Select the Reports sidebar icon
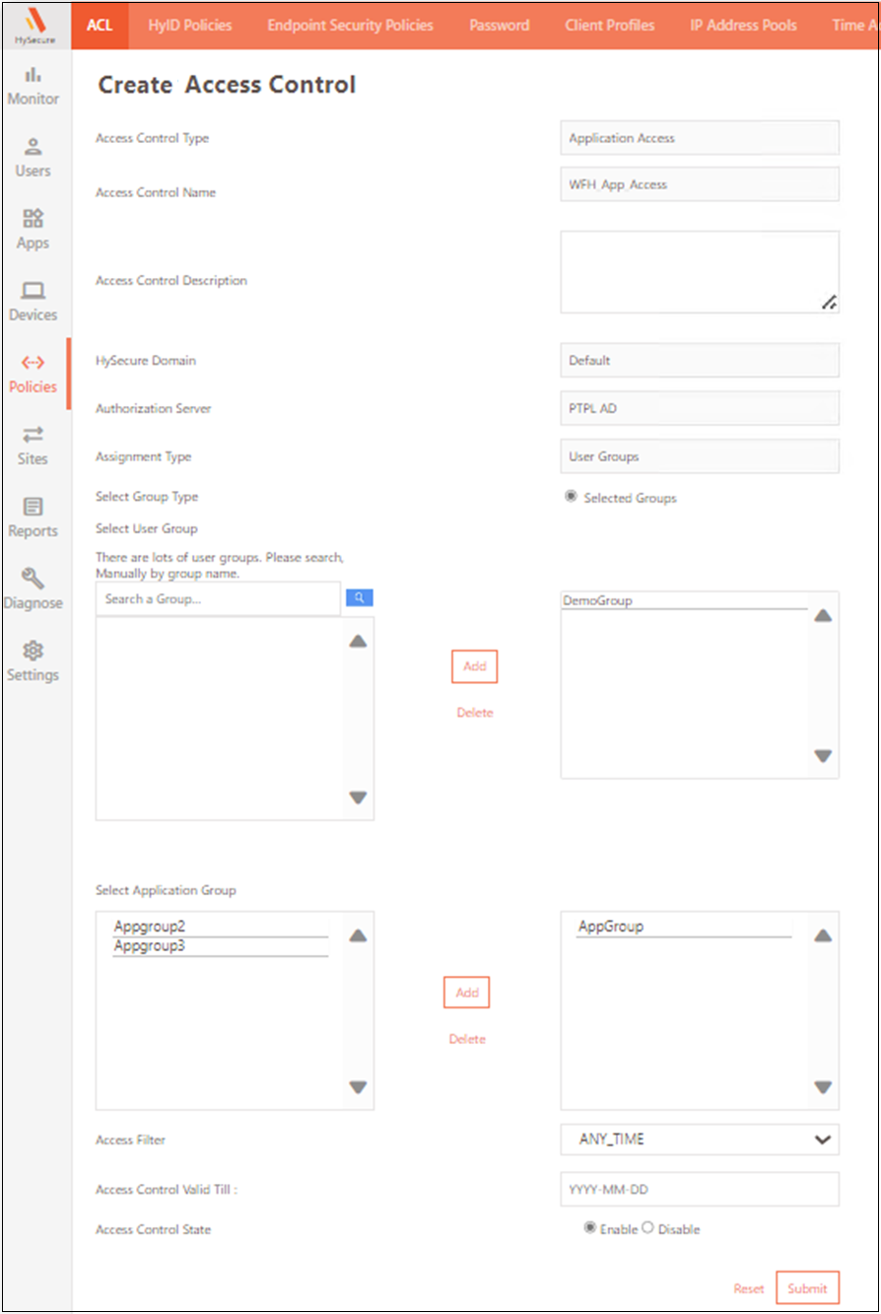This screenshot has height=1314, width=881. click(x=33, y=517)
